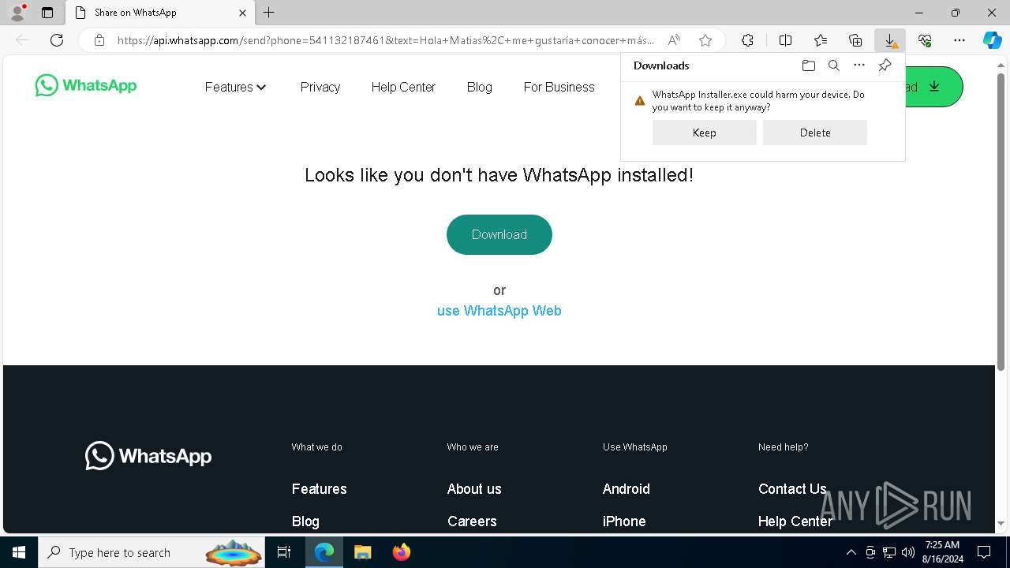The image size is (1010, 568).
Task: Select the Share on WhatsApp tab
Action: coord(160,13)
